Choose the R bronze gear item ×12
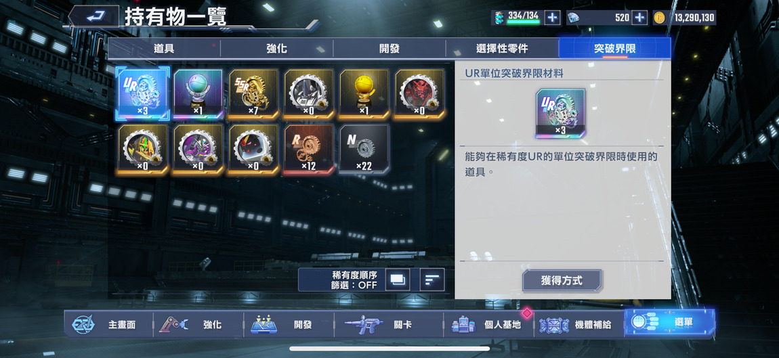This screenshot has height=358, width=779. pyautogui.click(x=308, y=149)
